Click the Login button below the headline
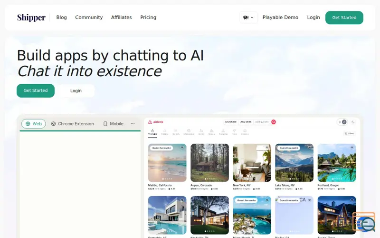The image size is (380, 238). (76, 90)
